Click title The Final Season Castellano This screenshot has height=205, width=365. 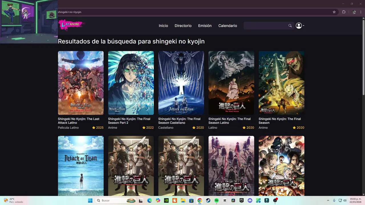179,121
